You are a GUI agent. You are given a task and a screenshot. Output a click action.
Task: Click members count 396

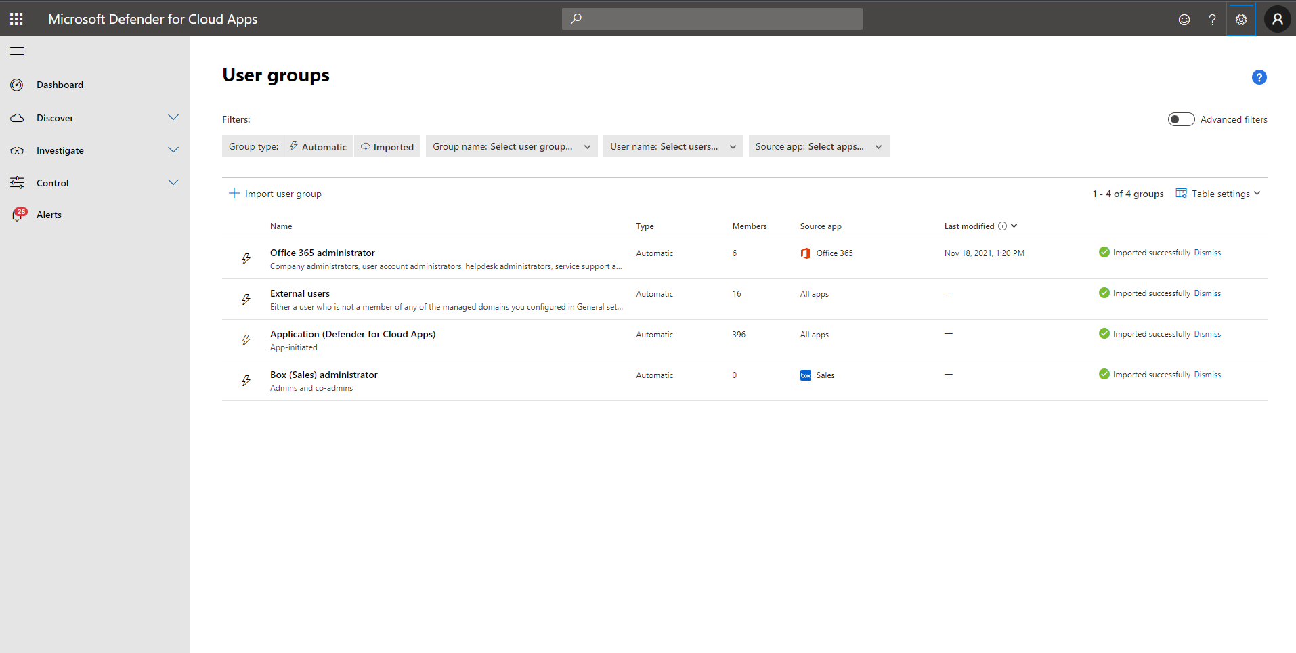[739, 335]
